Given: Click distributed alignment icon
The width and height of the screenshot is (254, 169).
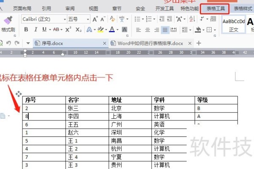Looking at the screenshot, I should (x=174, y=30).
